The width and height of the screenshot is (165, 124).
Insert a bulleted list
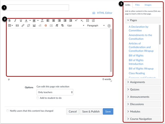pyautogui.click(x=88, y=20)
